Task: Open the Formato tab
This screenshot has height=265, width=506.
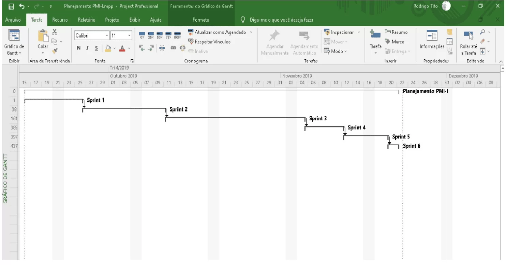Action: [200, 20]
